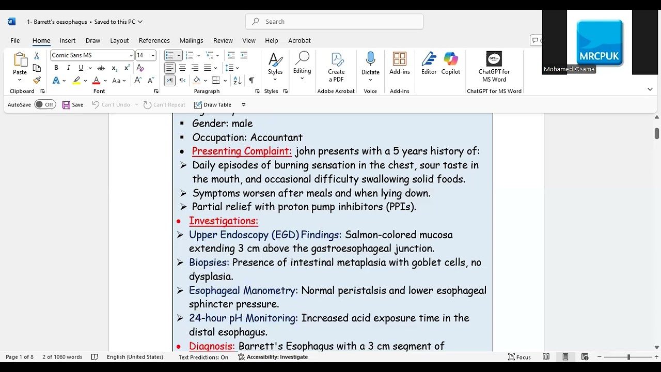Increase paragraph indent
661x372 pixels.
244,55
